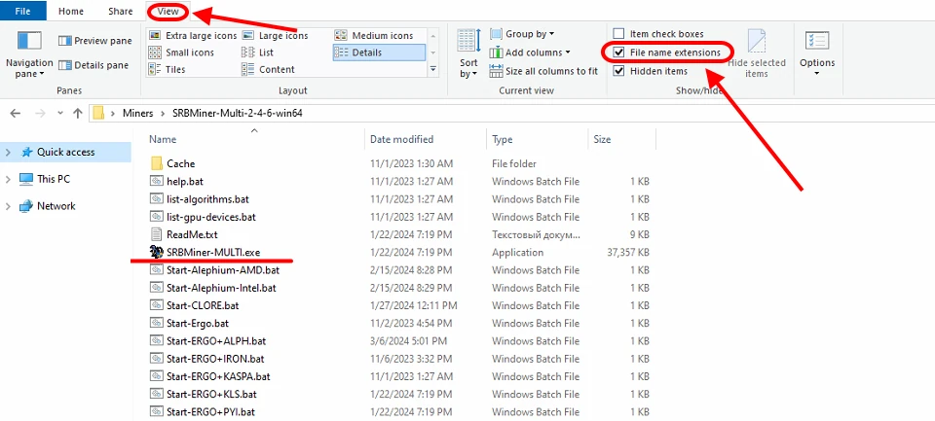
Task: Click the Miners breadcrumb in address bar
Action: (137, 114)
